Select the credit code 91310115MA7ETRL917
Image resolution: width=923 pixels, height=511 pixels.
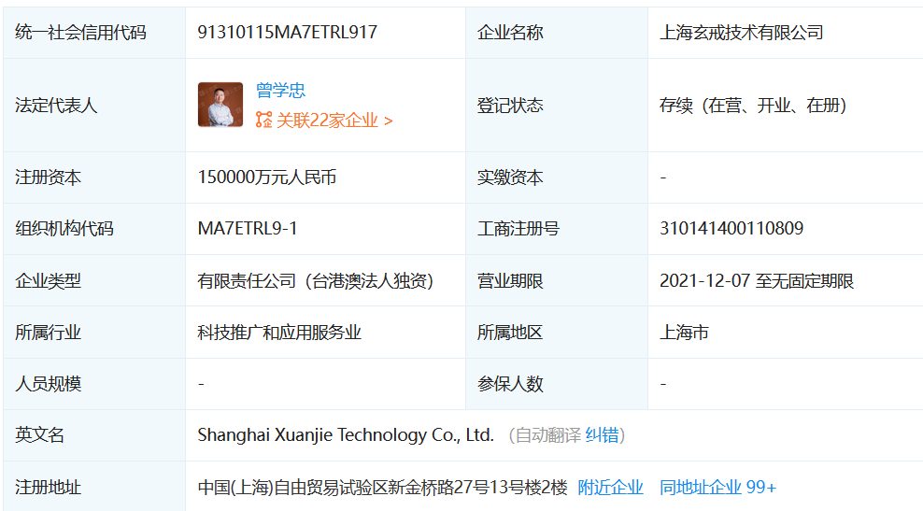tap(287, 33)
